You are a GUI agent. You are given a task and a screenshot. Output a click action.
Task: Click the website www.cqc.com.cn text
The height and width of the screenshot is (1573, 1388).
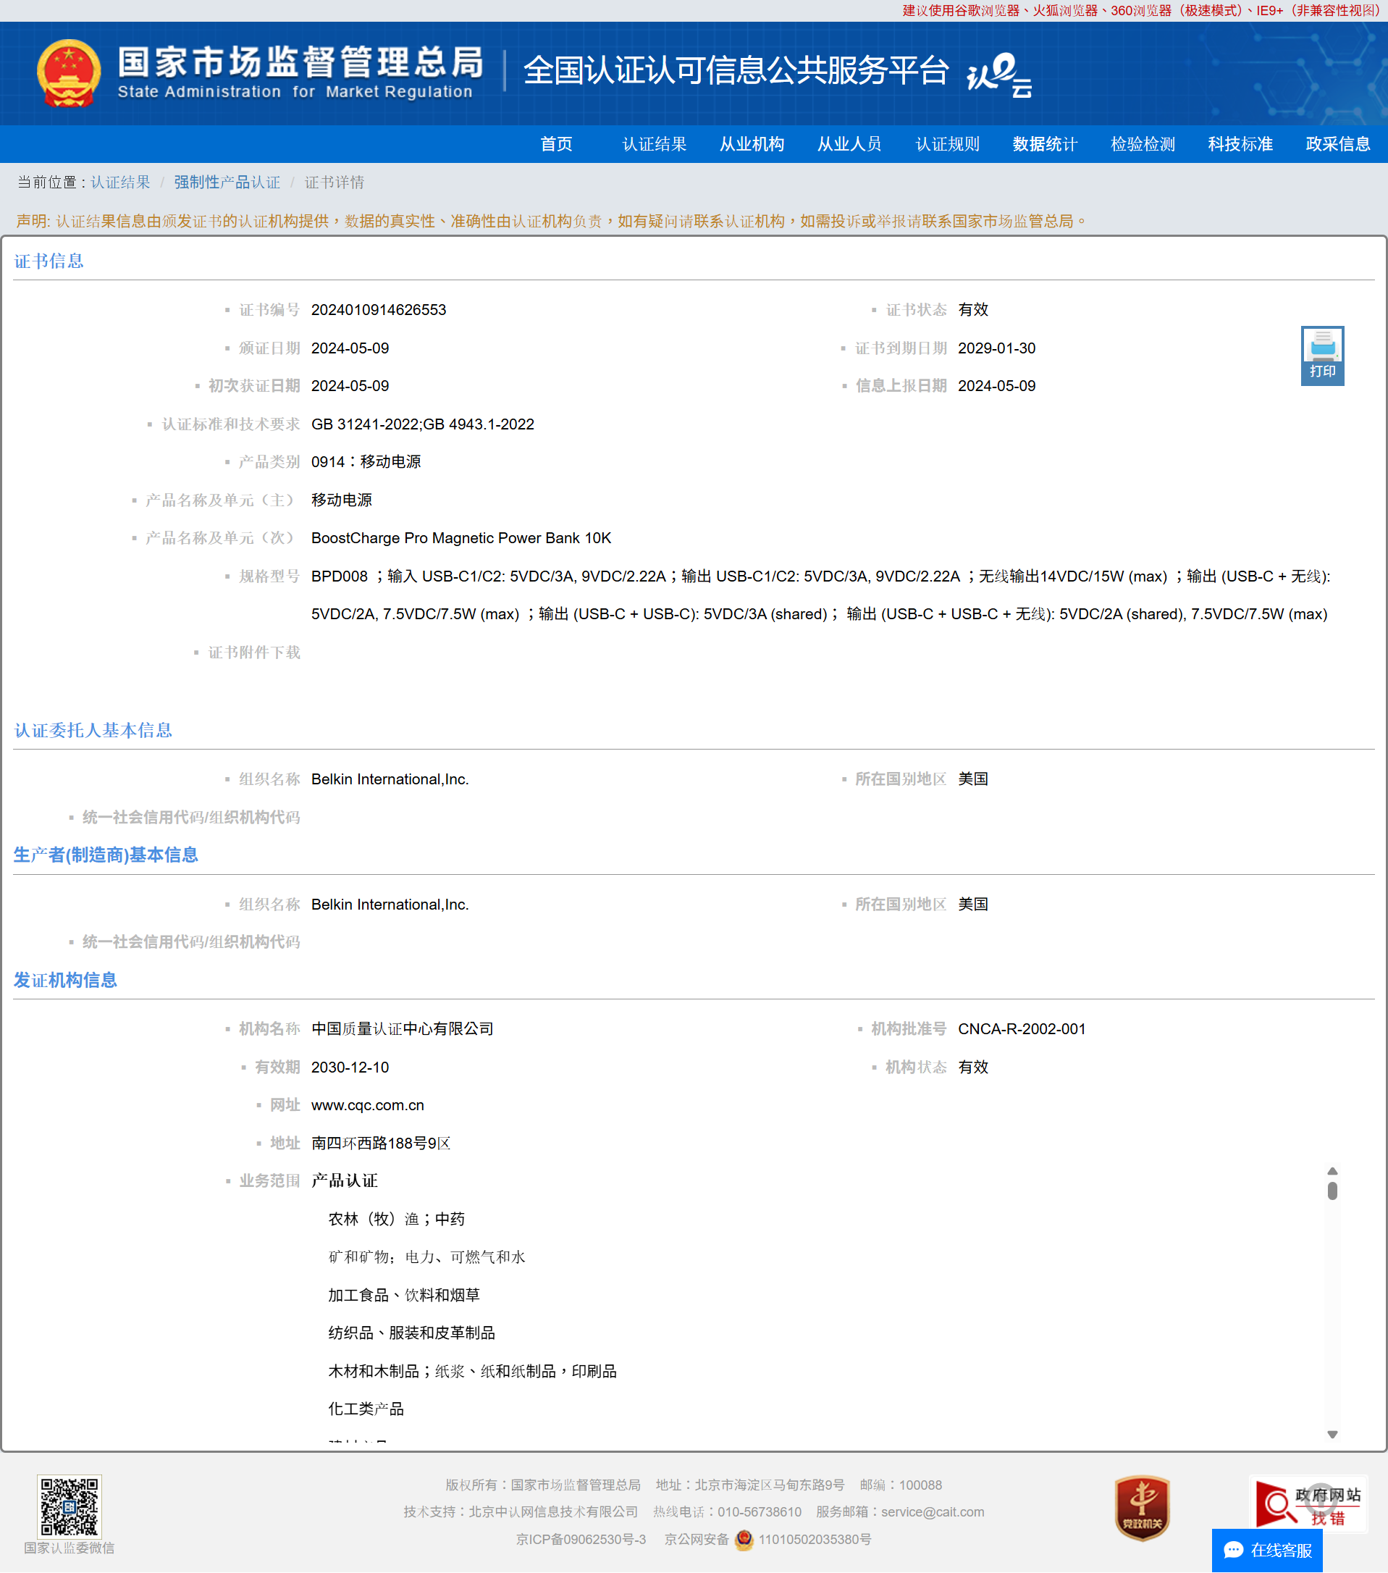coord(368,1105)
